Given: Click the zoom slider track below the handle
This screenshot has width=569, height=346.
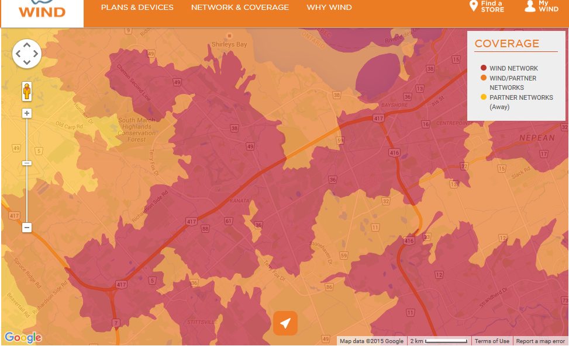Looking at the screenshot, I should click(27, 194).
